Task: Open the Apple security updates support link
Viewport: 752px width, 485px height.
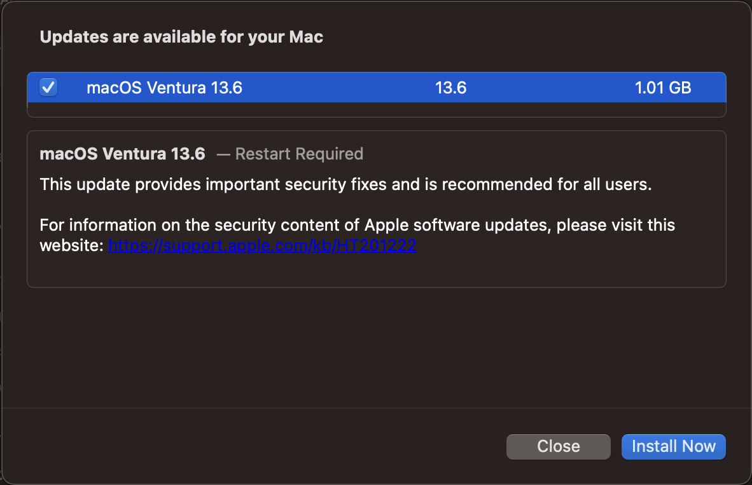Action: 262,245
